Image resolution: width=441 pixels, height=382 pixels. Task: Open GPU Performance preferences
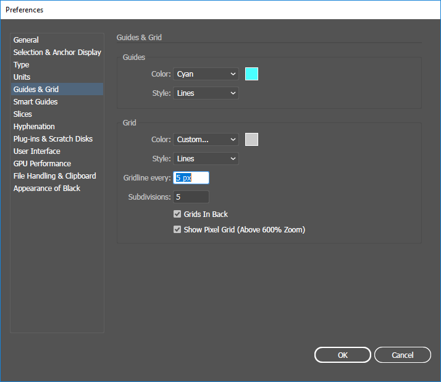(x=57, y=164)
